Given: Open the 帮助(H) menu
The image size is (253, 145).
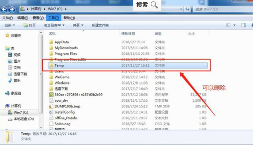Looking at the screenshot, I should coord(69,18).
